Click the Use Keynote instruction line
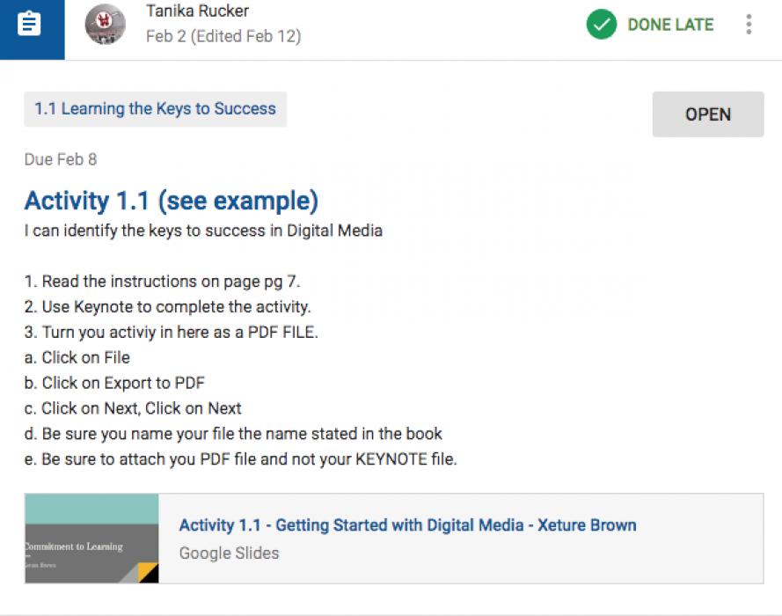Screen dimensions: 782x616 (167, 307)
